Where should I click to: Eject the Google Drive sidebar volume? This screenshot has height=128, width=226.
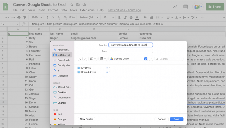point(69,55)
